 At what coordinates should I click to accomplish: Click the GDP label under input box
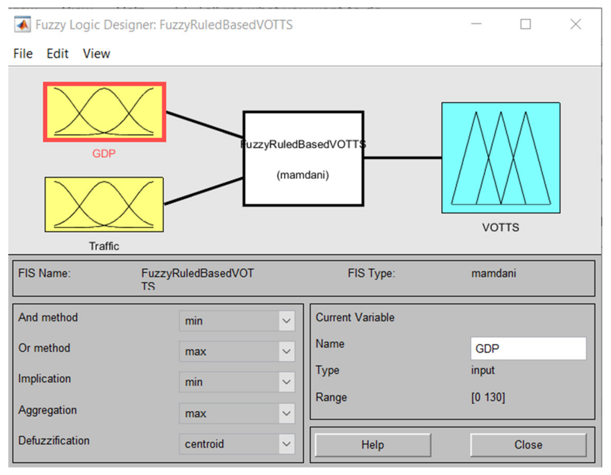pyautogui.click(x=104, y=153)
